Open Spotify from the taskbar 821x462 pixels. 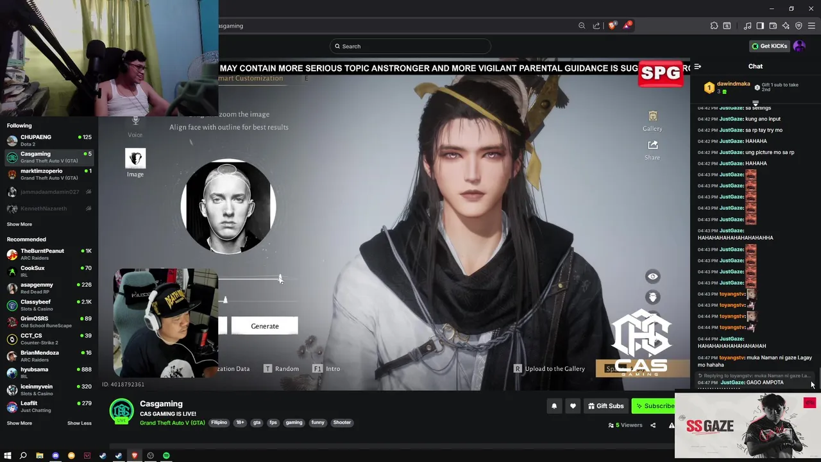tap(166, 456)
